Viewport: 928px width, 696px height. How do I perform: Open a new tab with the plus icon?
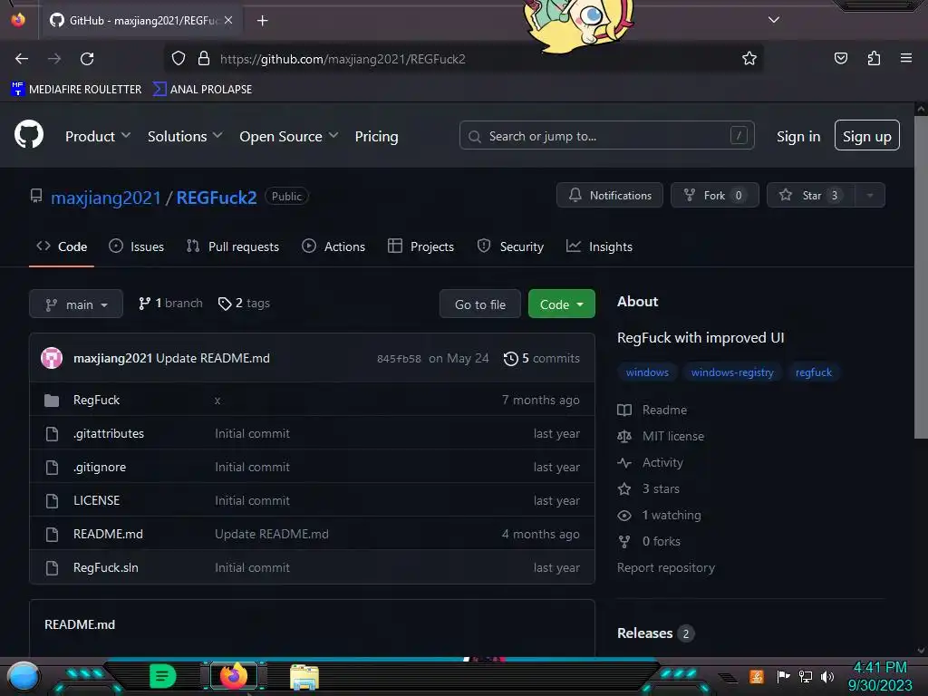pyautogui.click(x=262, y=21)
